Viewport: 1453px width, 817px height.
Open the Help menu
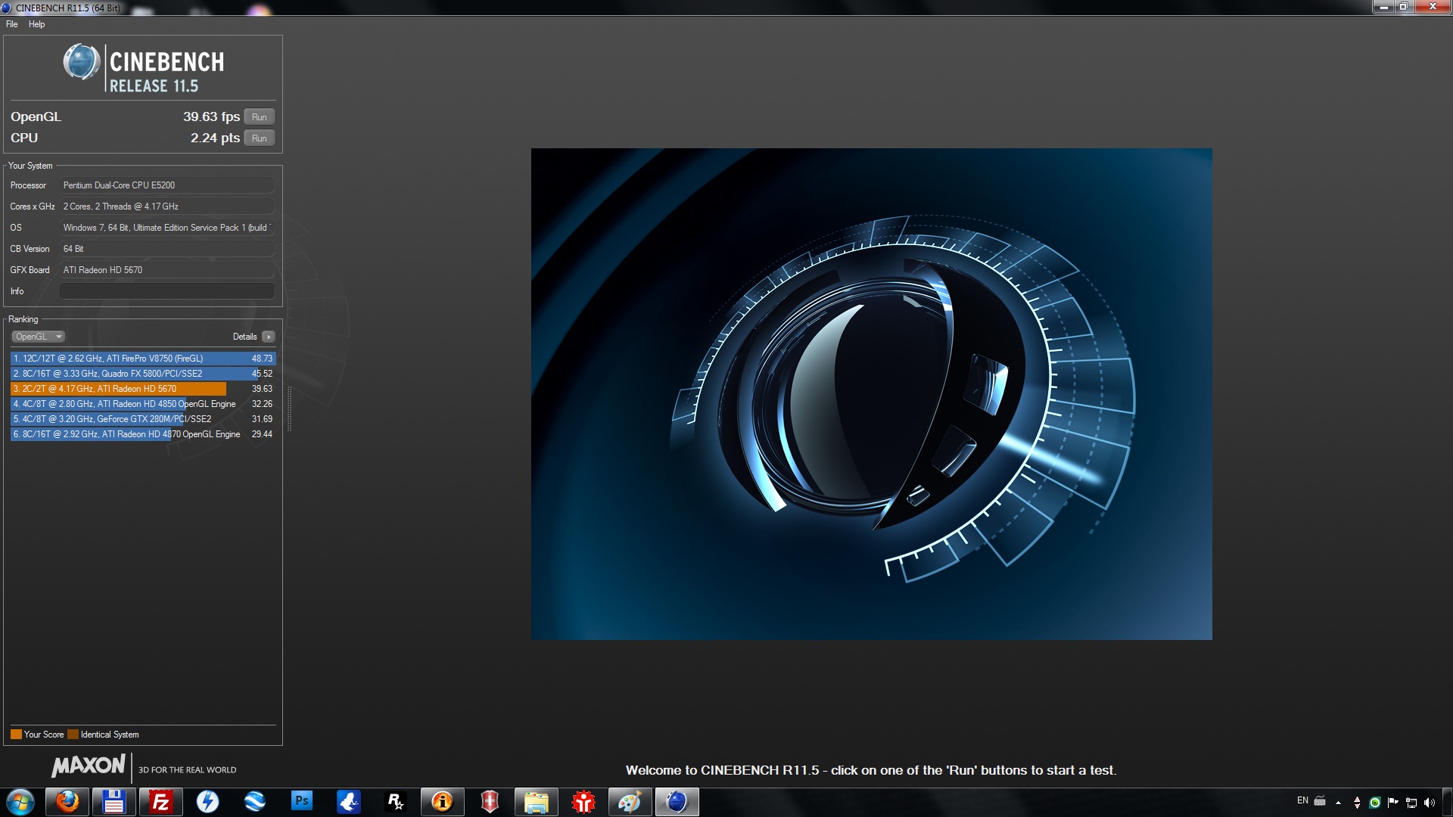tap(36, 24)
